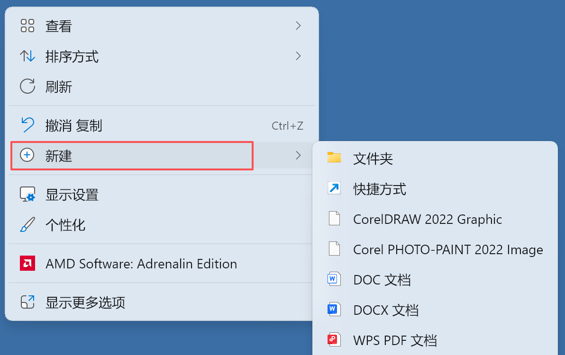The width and height of the screenshot is (565, 355).
Task: Create a new DOC 文档
Action: (x=382, y=280)
